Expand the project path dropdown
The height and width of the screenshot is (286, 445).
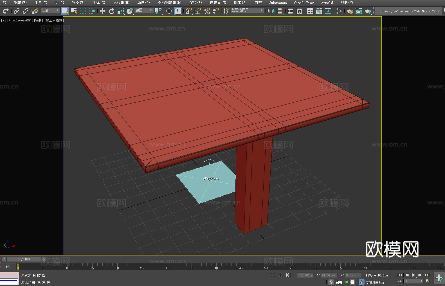click(439, 11)
